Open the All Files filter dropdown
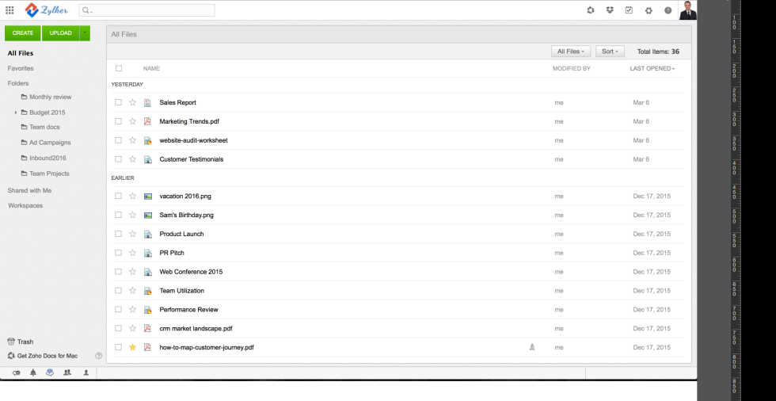The image size is (776, 401). click(x=571, y=52)
